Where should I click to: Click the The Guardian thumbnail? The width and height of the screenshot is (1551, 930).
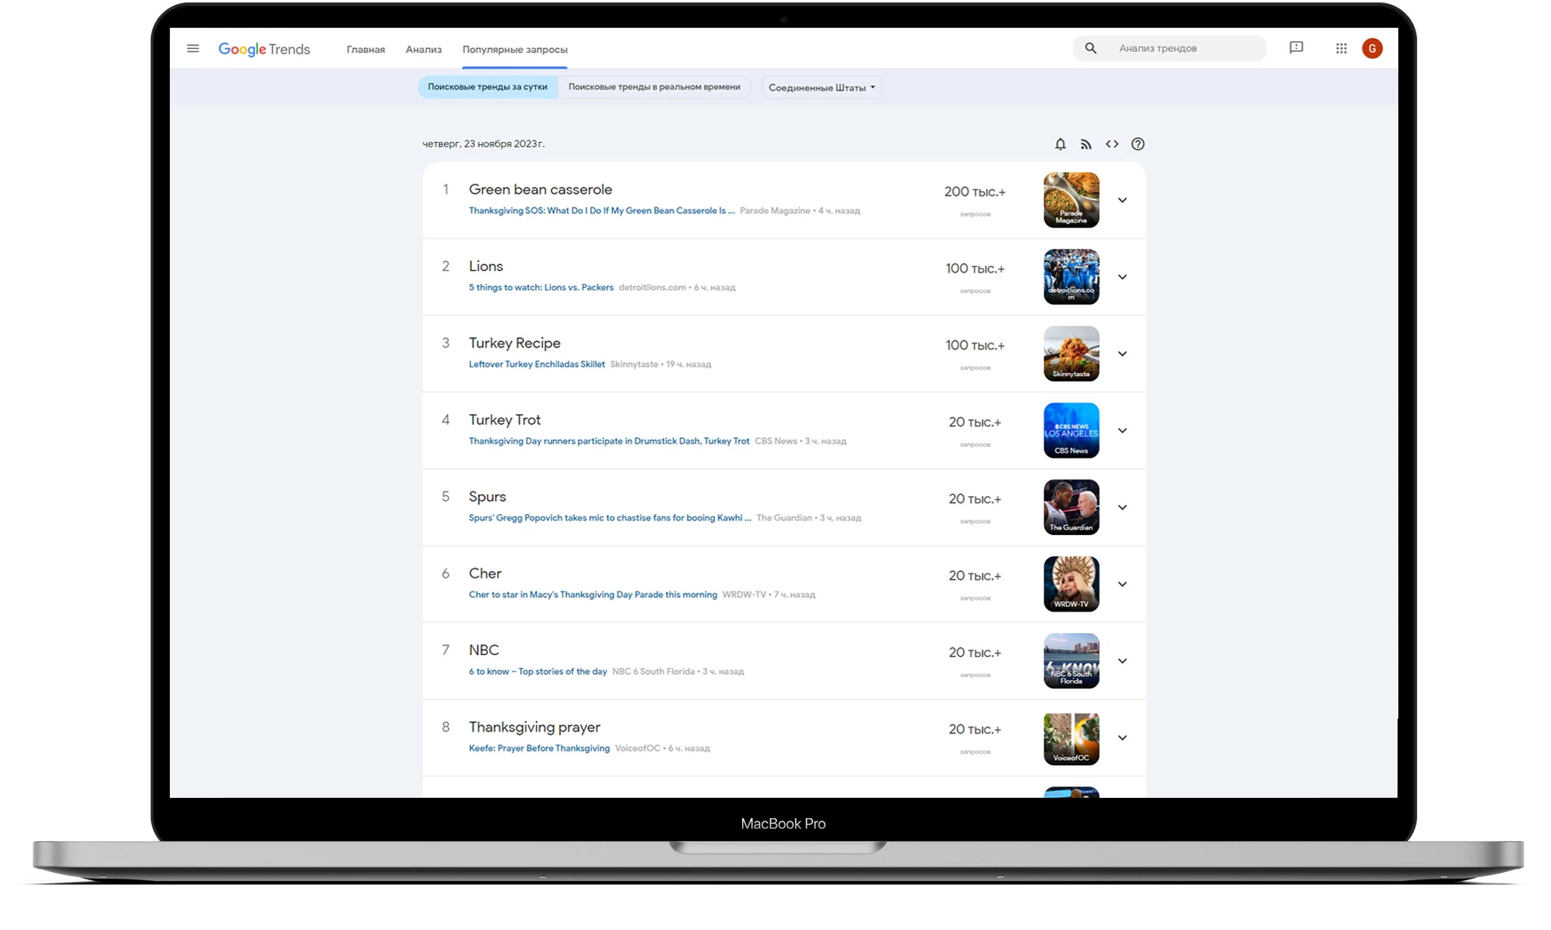coord(1071,507)
